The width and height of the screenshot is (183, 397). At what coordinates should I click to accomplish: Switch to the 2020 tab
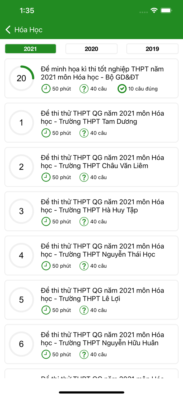coord(91,49)
